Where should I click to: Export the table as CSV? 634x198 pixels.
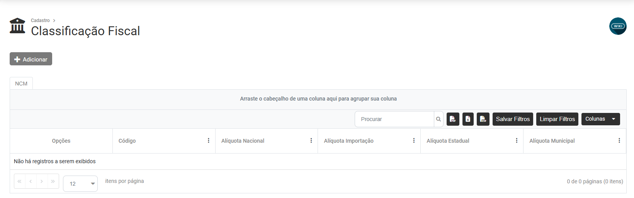tap(483, 119)
